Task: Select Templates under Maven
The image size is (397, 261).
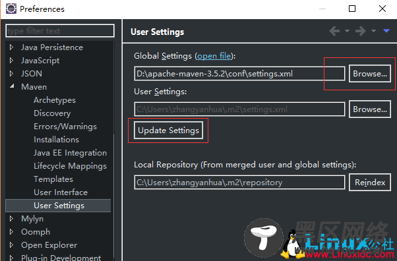Action: click(53, 179)
